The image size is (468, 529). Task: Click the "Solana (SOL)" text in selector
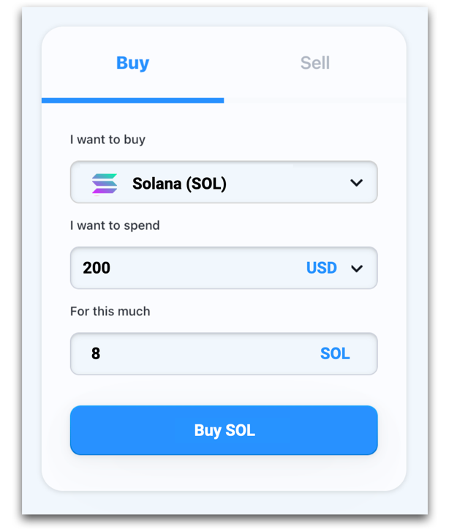[x=179, y=184]
